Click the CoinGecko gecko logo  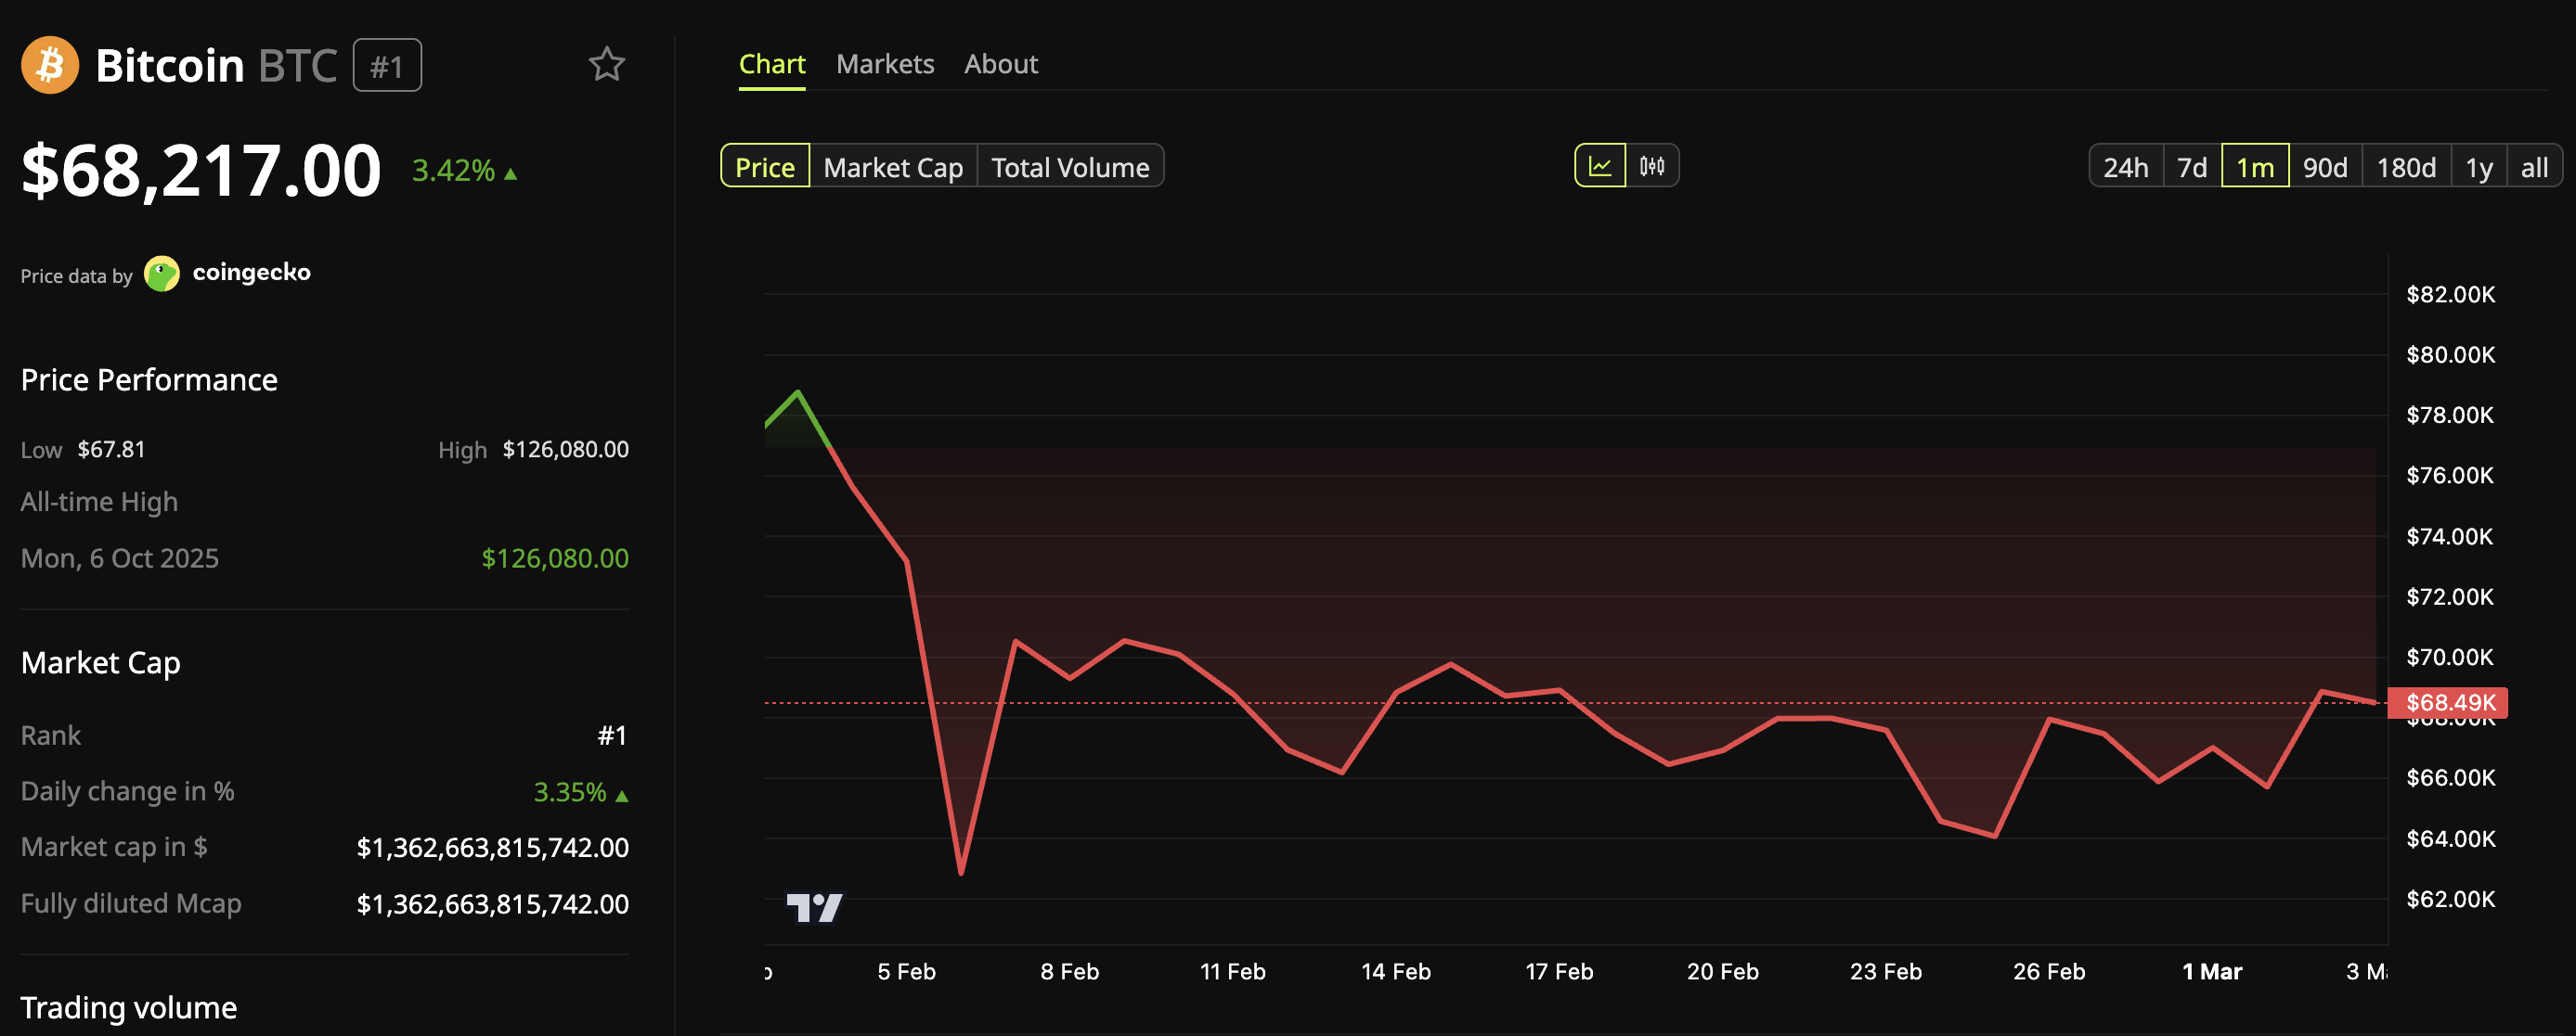[x=162, y=273]
